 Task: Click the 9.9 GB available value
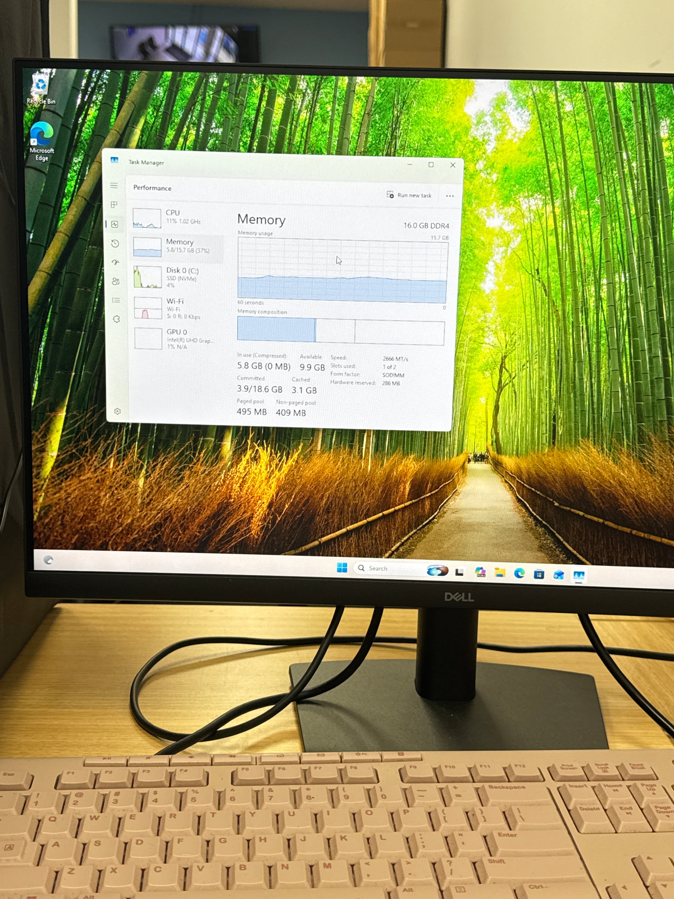pos(312,367)
